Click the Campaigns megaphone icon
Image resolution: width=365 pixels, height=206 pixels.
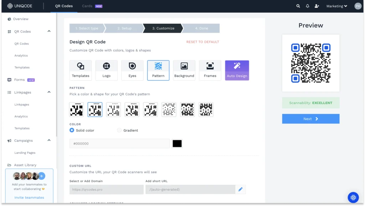pos(9,141)
